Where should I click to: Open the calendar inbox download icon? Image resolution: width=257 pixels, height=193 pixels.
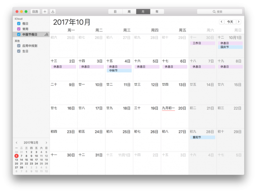tap(53, 11)
